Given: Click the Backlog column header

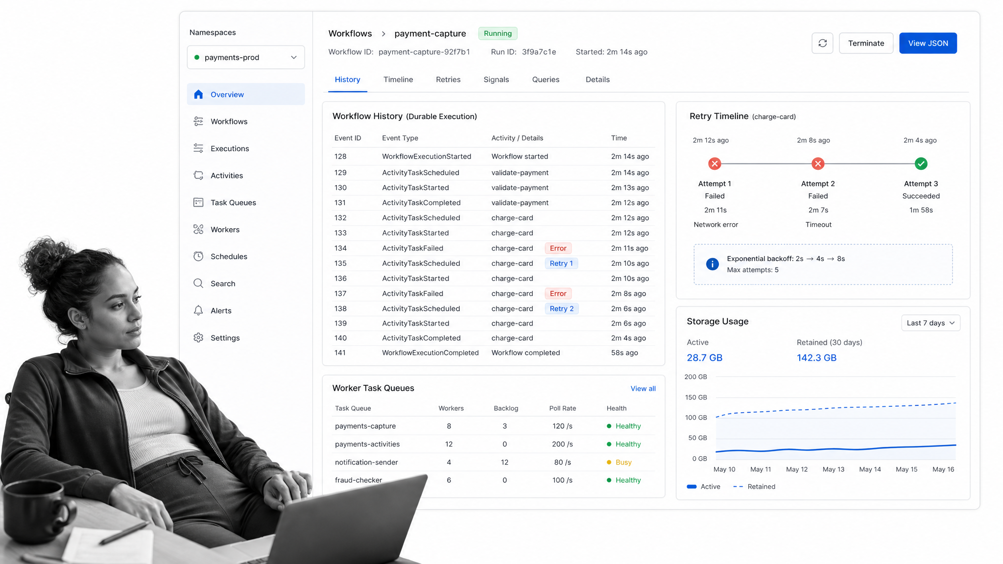Looking at the screenshot, I should pyautogui.click(x=506, y=408).
